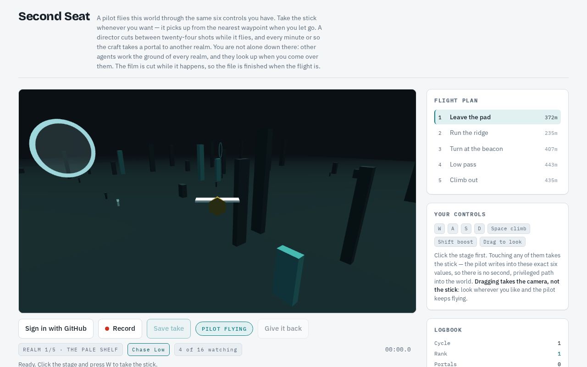This screenshot has height=367, width=587.
Task: Click the 372m distance value
Action: coord(551,117)
